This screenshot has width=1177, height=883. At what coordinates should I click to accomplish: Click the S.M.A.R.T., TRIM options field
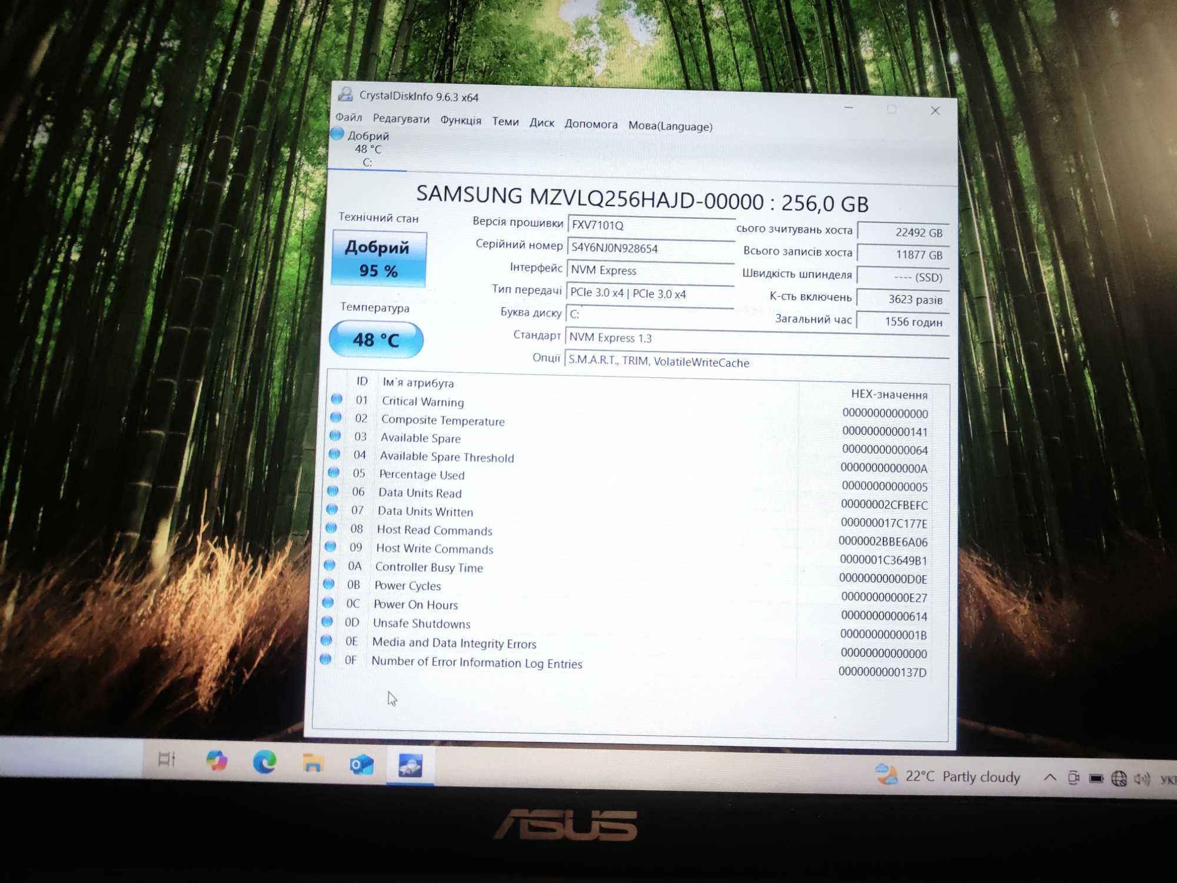coord(756,362)
